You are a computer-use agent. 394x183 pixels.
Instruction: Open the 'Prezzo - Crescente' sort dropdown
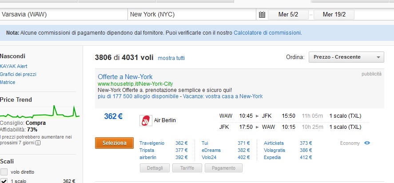pyautogui.click(x=346, y=57)
